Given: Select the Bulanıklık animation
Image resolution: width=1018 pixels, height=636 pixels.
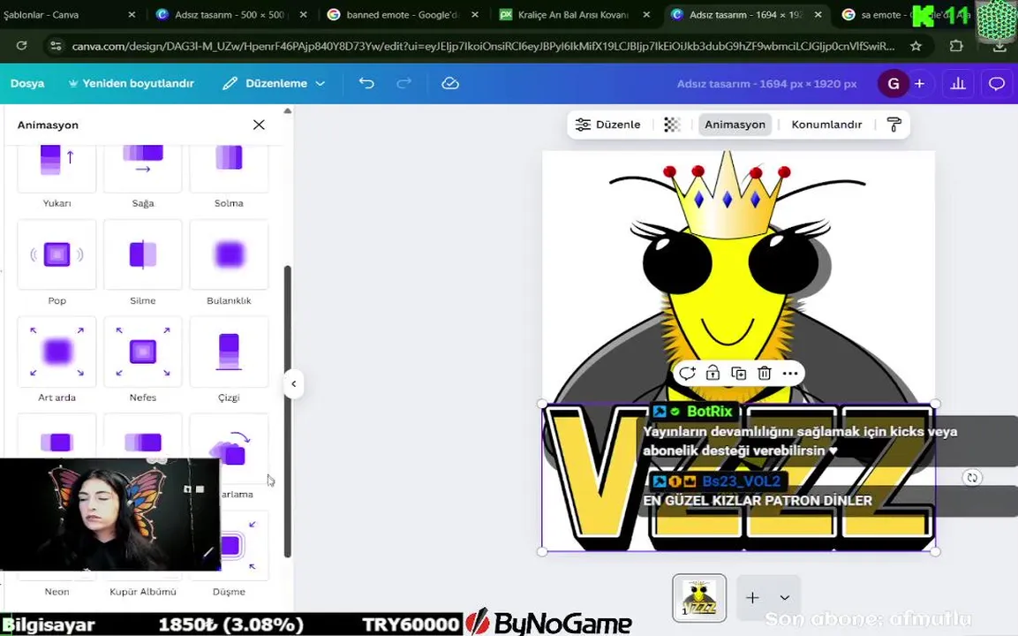Looking at the screenshot, I should 229,254.
